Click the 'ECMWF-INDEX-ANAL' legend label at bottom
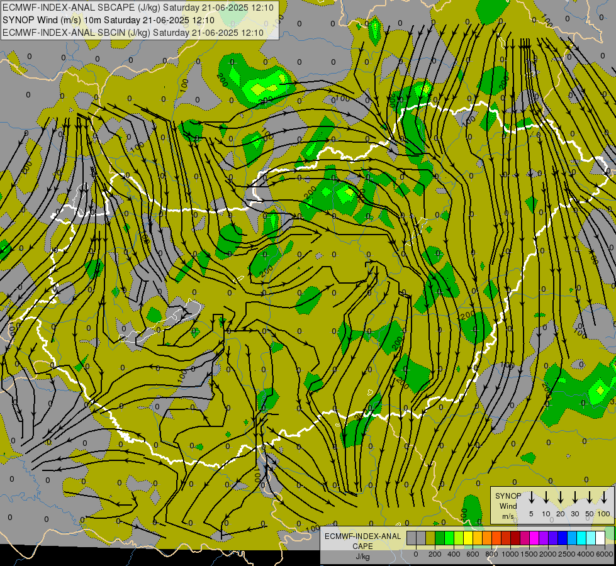 click(x=362, y=536)
